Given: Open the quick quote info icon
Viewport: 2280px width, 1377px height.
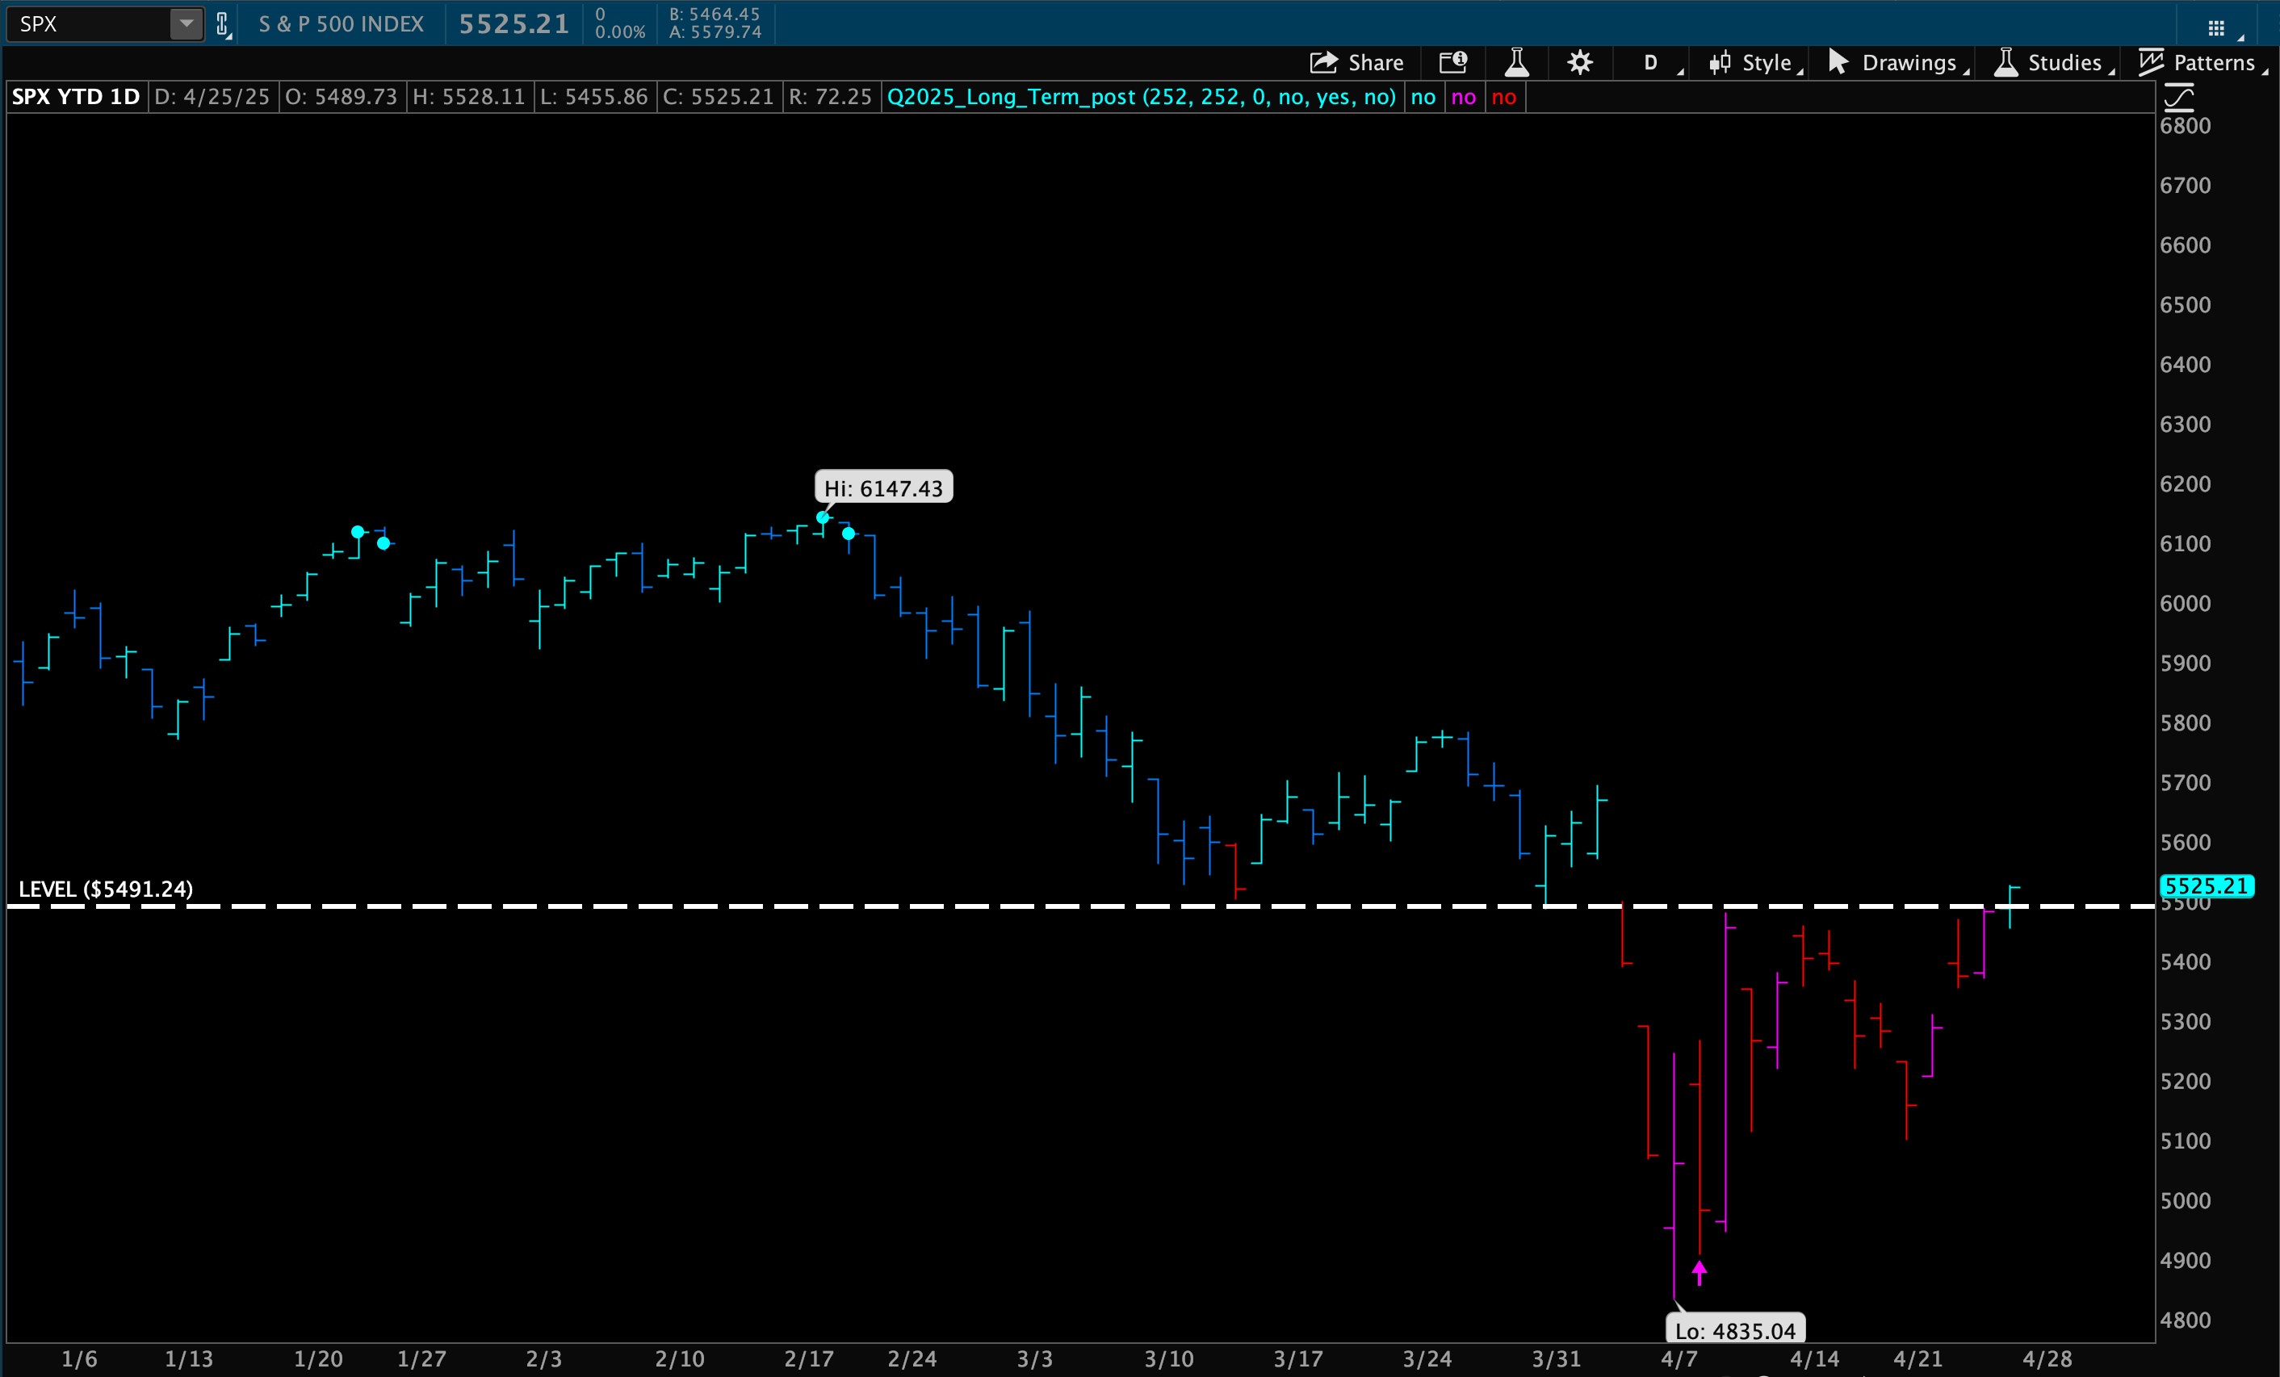Looking at the screenshot, I should (x=1452, y=62).
